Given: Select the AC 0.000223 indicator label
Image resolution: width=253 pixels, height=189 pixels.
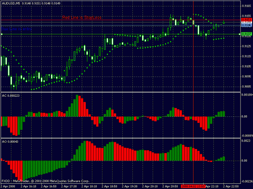Looking at the screenshot, I should point(11,96).
